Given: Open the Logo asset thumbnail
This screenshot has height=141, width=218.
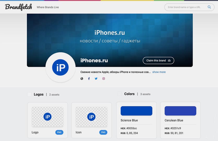Looking at the screenshot, I should pyautogui.click(x=48, y=117).
